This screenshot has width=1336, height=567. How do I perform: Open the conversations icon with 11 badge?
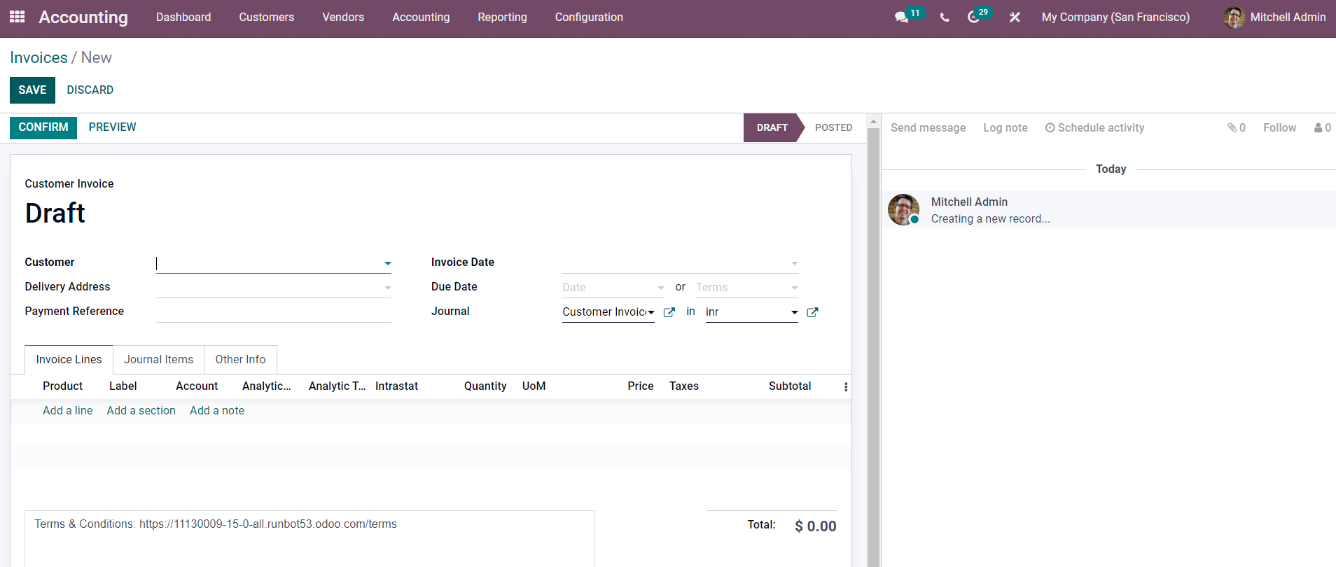click(902, 17)
